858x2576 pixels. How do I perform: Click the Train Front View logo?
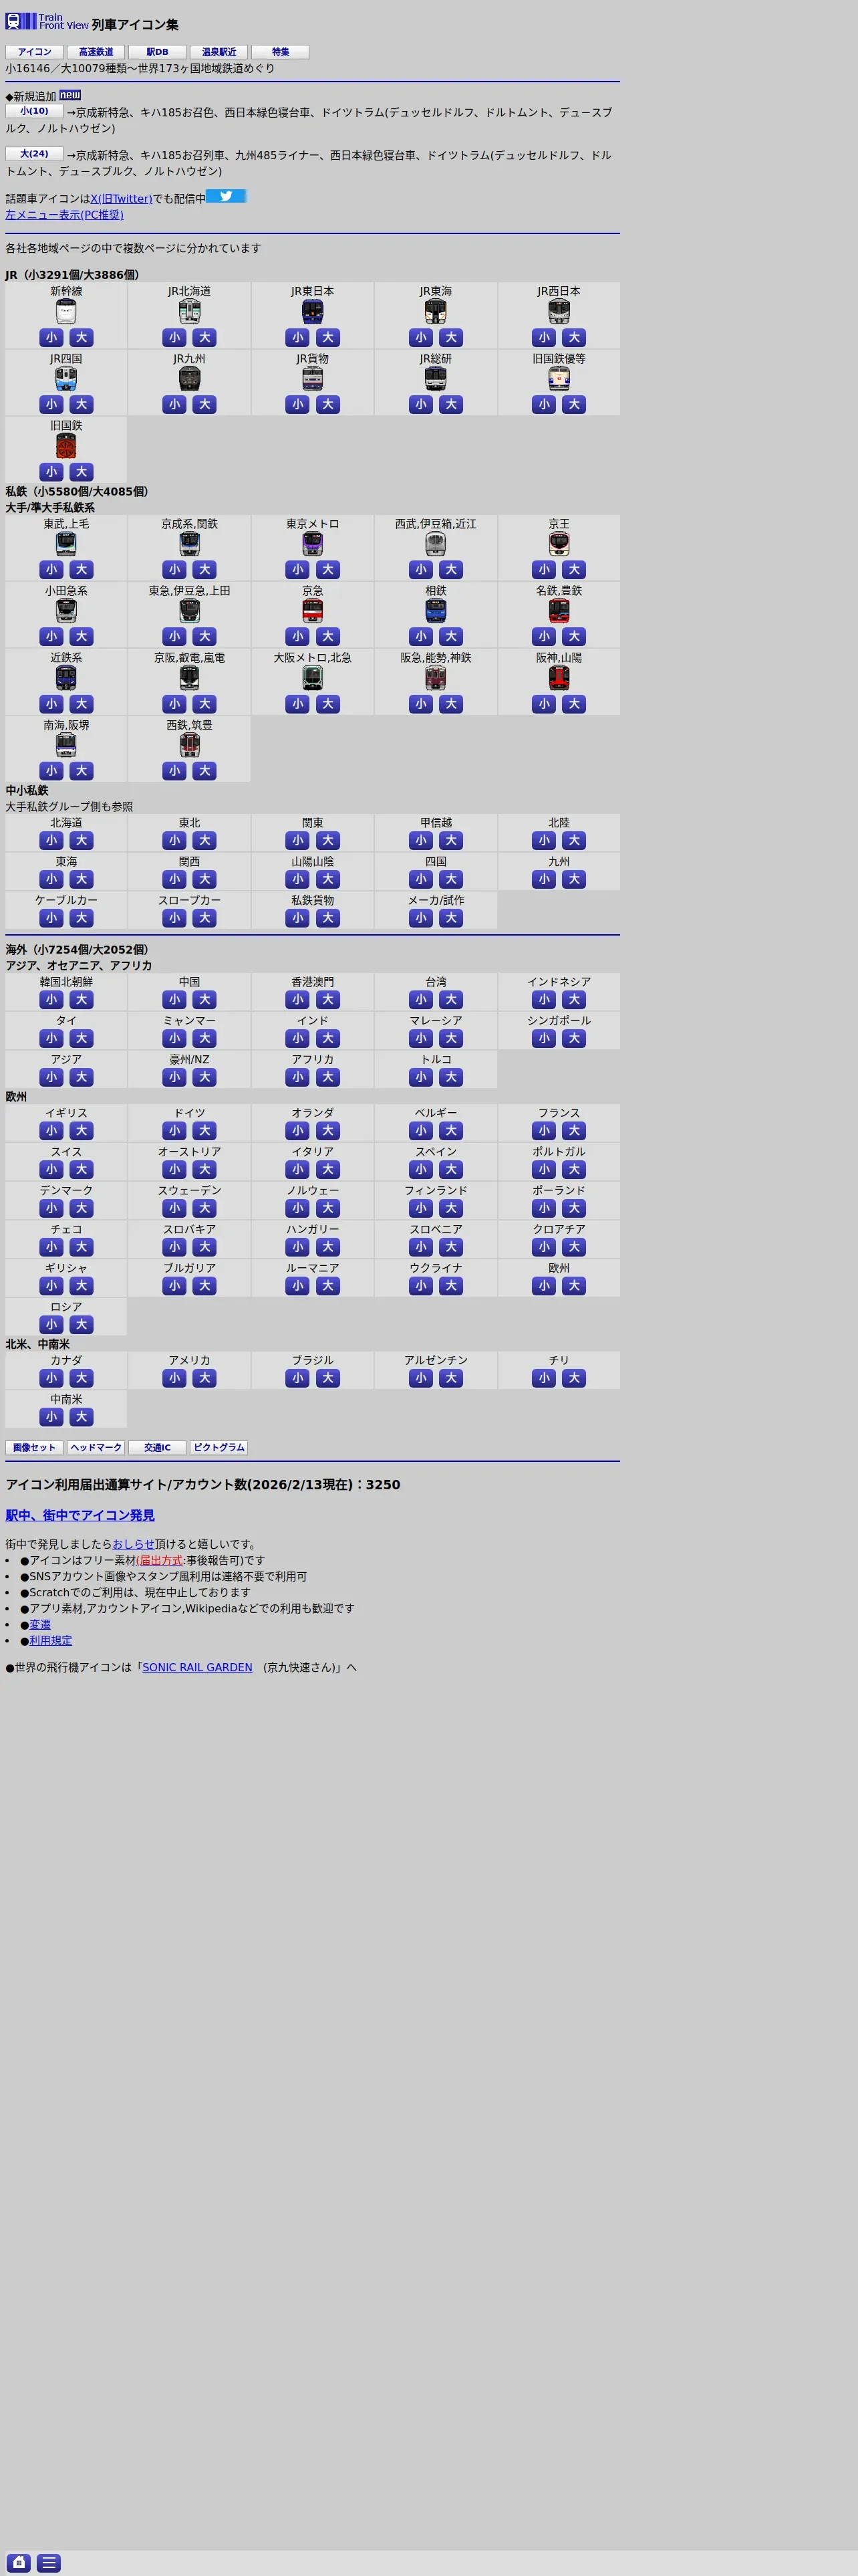click(47, 21)
